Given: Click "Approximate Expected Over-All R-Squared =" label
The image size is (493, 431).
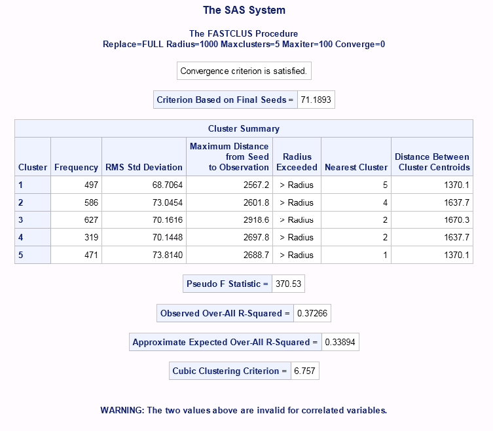Looking at the screenshot, I should [x=225, y=342].
